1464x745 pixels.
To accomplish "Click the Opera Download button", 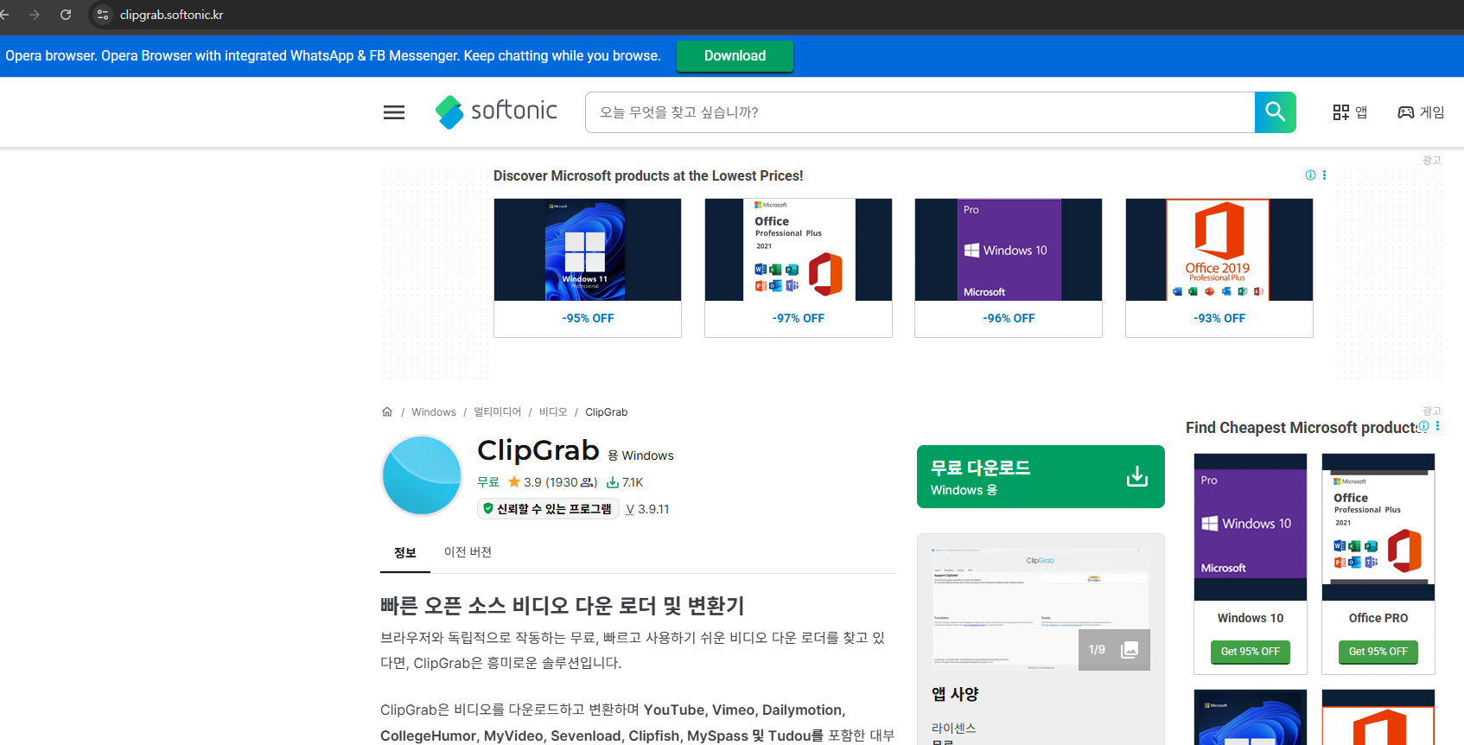I will [x=735, y=56].
